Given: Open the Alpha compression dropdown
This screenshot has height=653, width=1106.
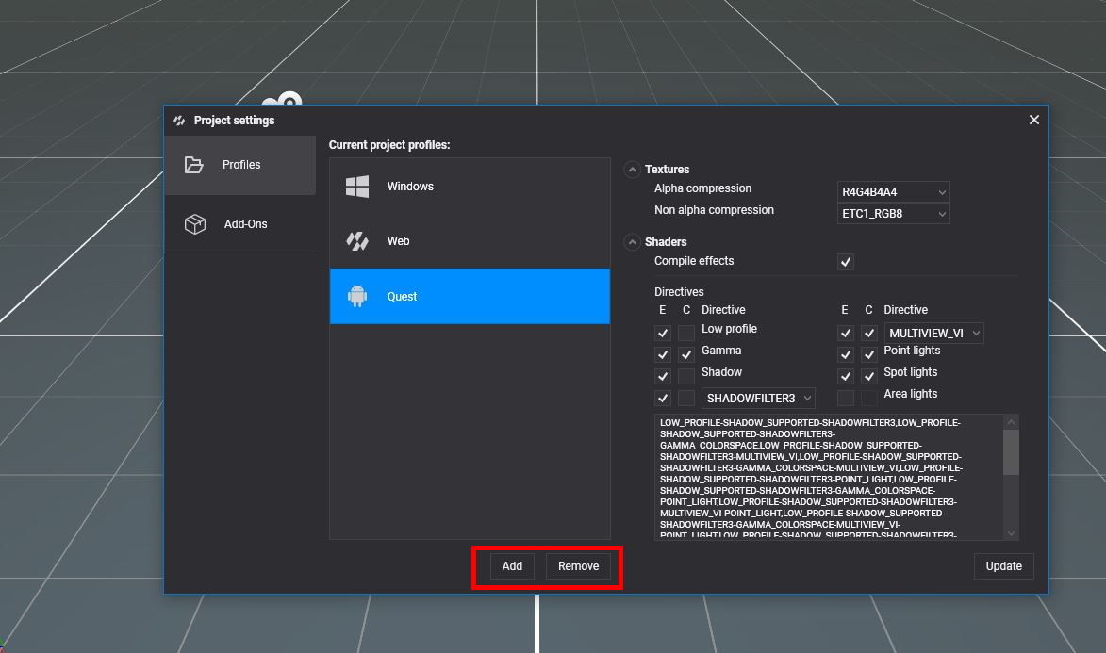Looking at the screenshot, I should pos(893,192).
